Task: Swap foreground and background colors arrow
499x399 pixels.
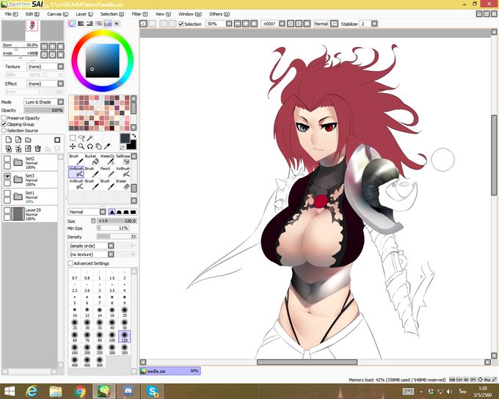Action: pyautogui.click(x=134, y=136)
